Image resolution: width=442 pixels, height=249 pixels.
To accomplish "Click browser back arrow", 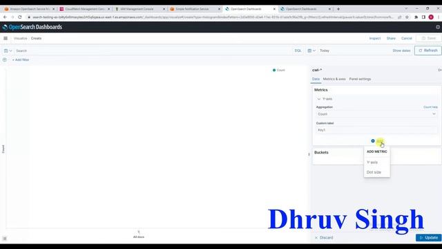I will pyautogui.click(x=5, y=17).
